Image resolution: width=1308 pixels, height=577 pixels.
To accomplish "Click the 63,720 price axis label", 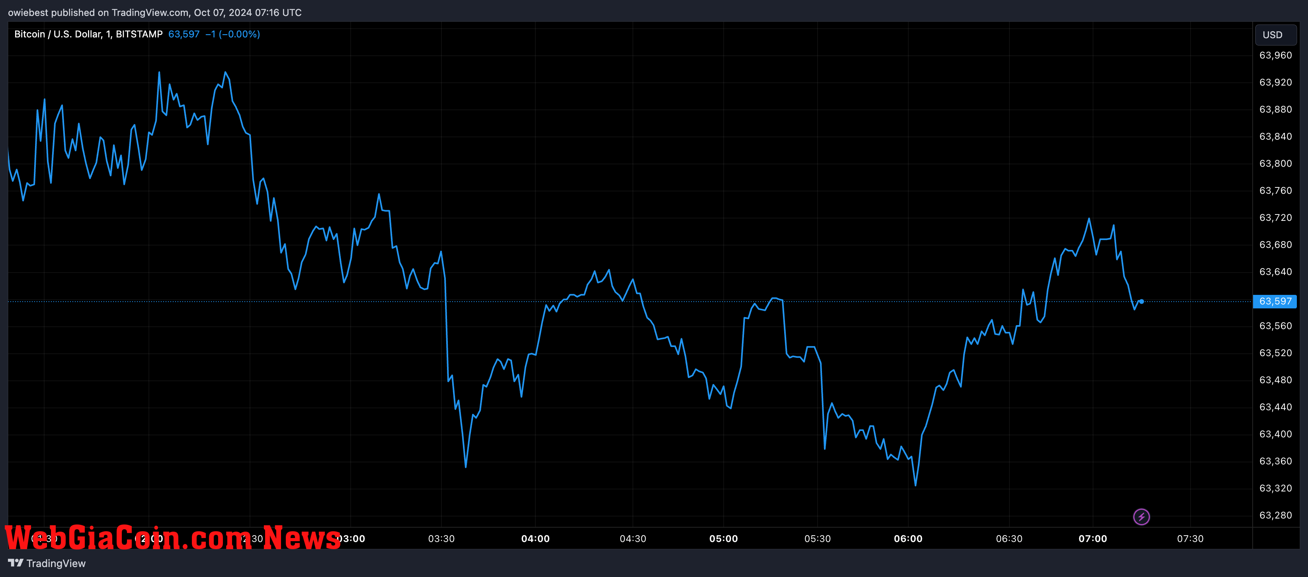I will 1275,218.
